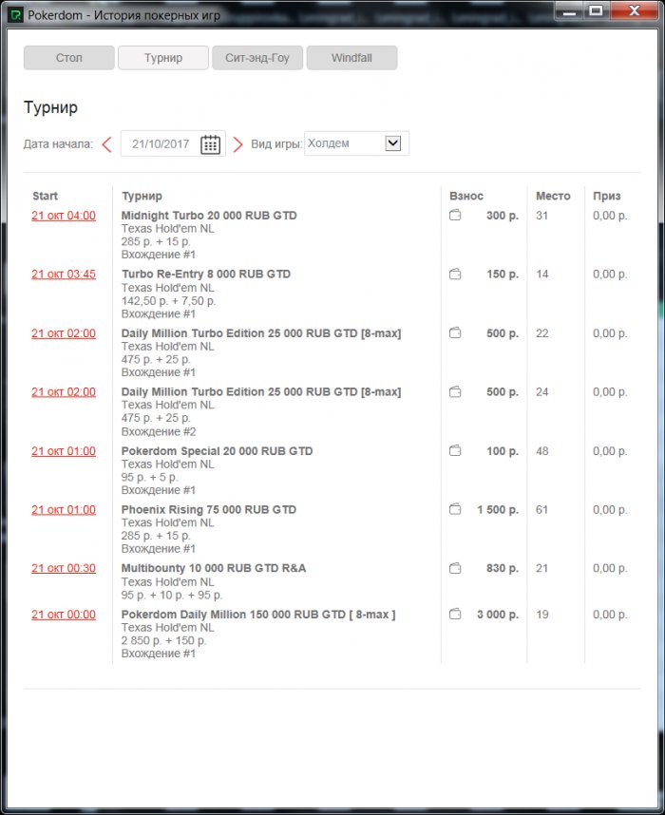Go to next date with right arrow
Screen dimensions: 665x815
tap(238, 144)
